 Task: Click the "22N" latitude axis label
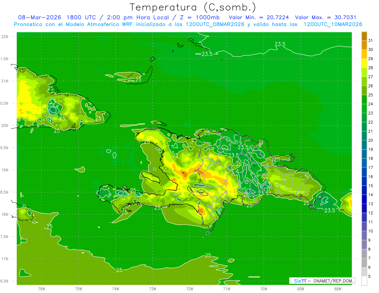pos(5,37)
